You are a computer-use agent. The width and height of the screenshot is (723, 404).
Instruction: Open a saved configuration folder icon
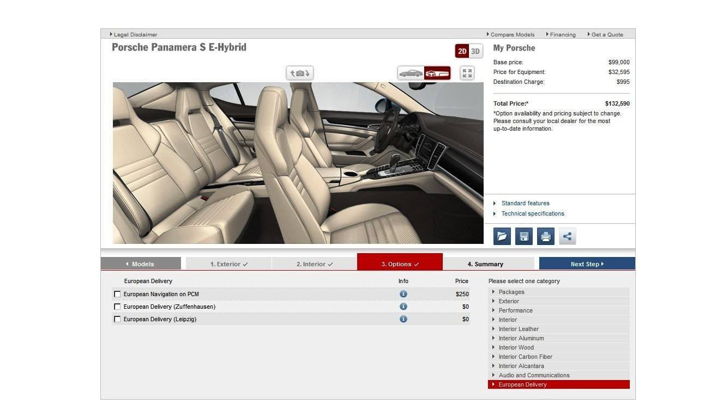[502, 236]
